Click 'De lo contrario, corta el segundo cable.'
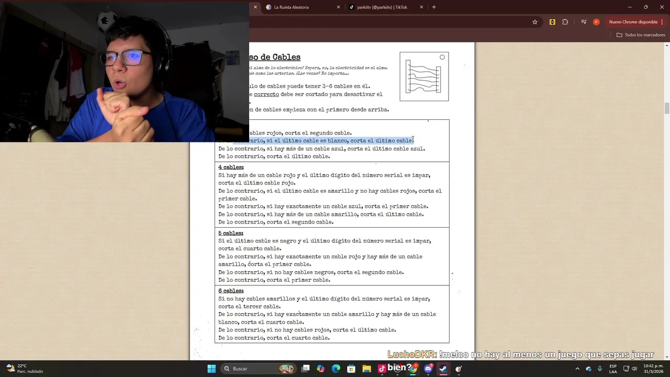This screenshot has height=377, width=670. [276, 222]
